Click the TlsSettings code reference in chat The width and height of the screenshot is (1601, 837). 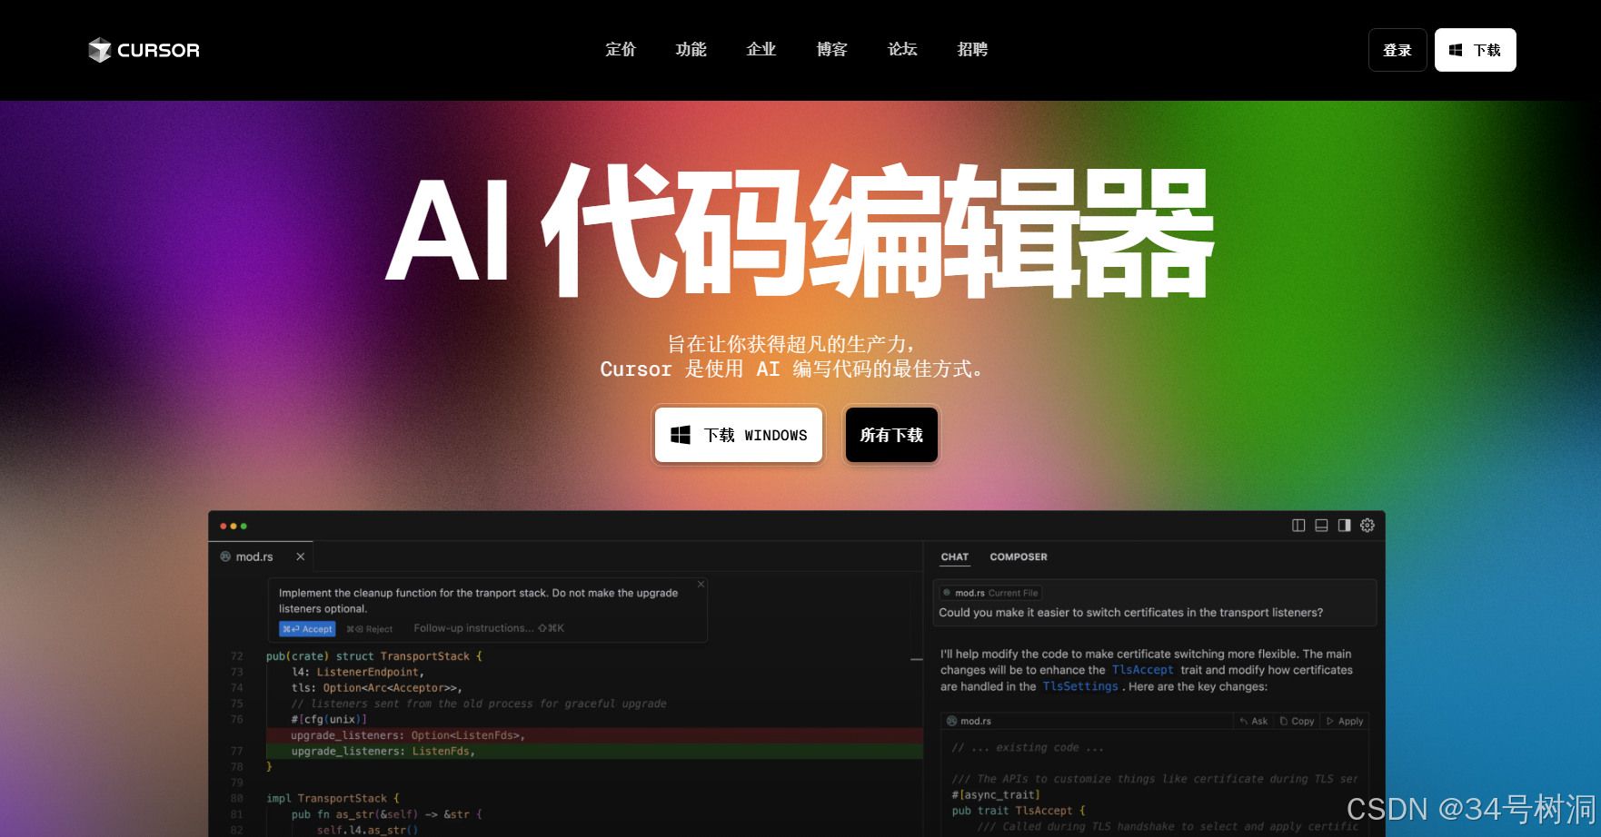1080,686
